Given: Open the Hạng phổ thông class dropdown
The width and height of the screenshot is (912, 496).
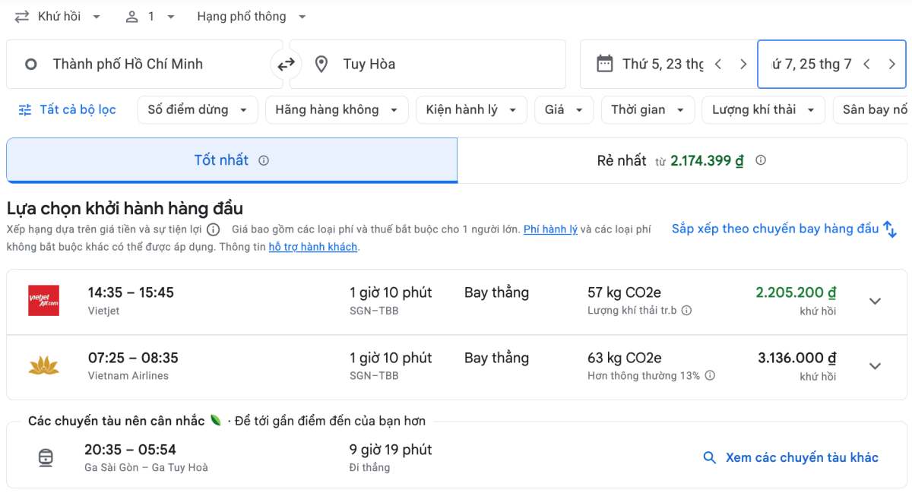Looking at the screenshot, I should click(252, 16).
